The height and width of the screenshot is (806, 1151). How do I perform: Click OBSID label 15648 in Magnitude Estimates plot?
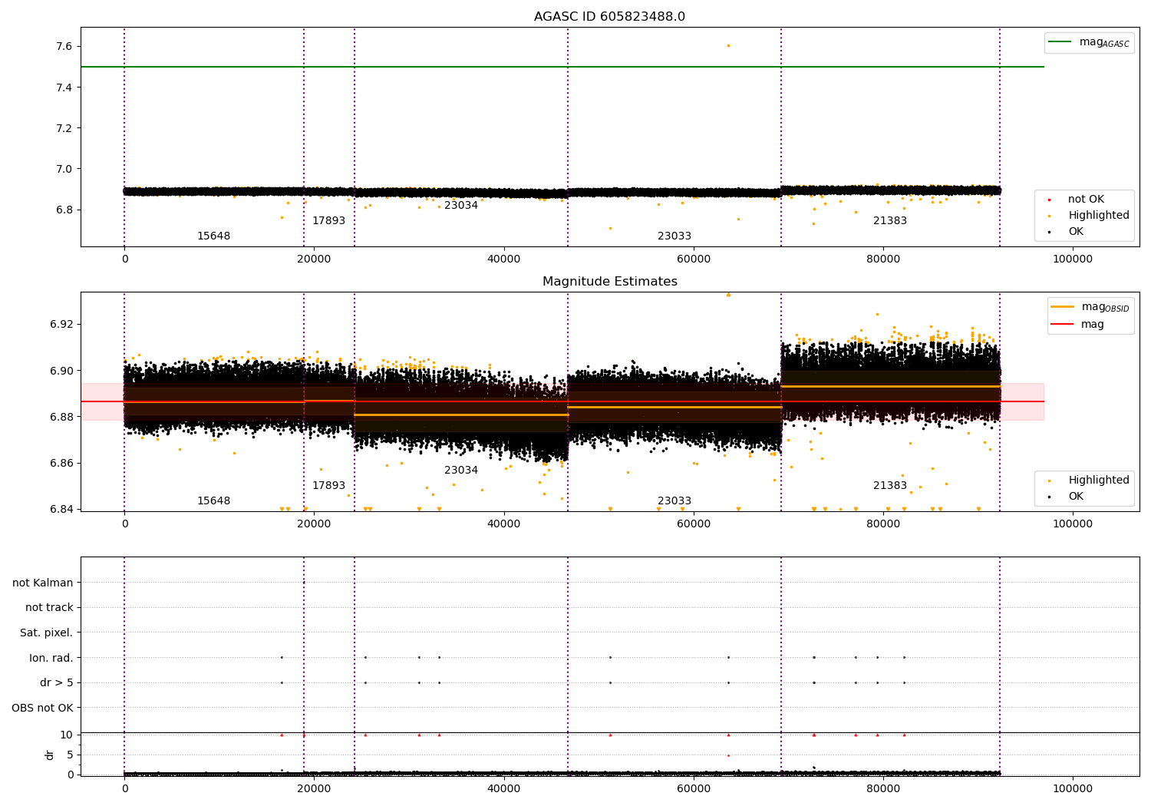pyautogui.click(x=213, y=501)
